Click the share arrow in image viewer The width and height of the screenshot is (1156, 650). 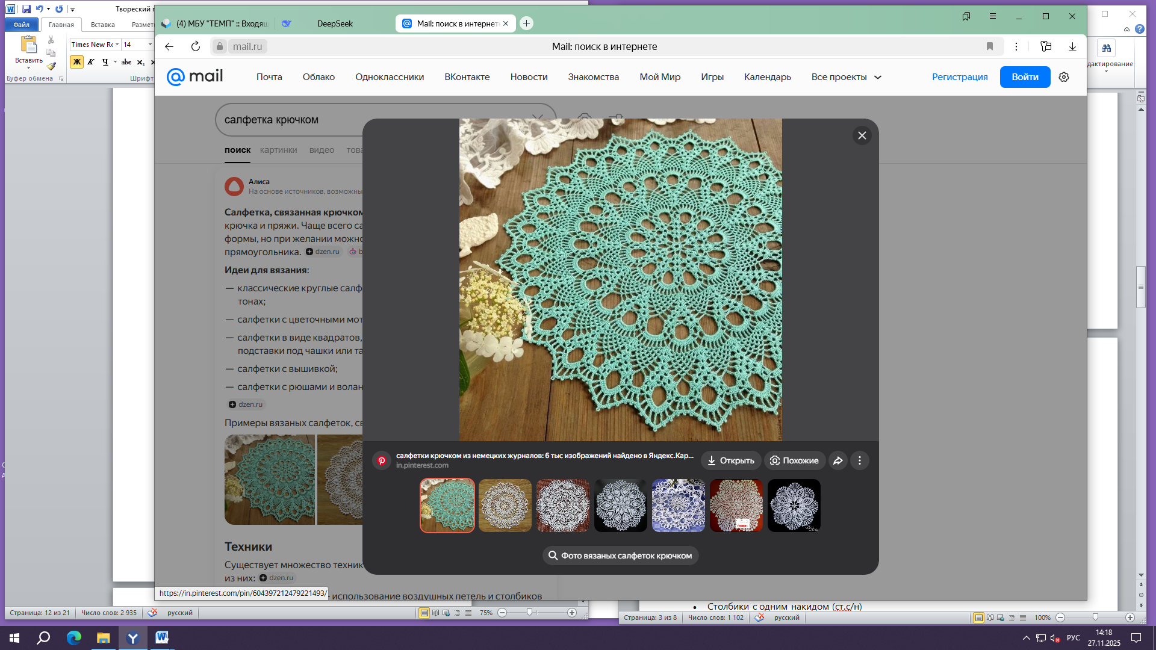pyautogui.click(x=837, y=460)
